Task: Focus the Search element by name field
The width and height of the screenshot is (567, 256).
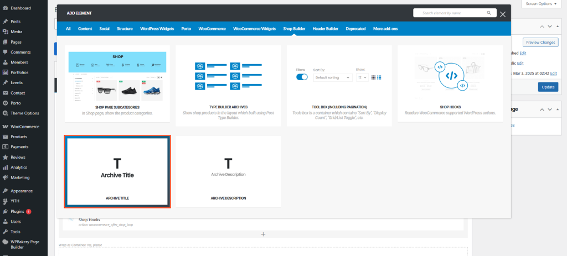Action: (x=449, y=13)
